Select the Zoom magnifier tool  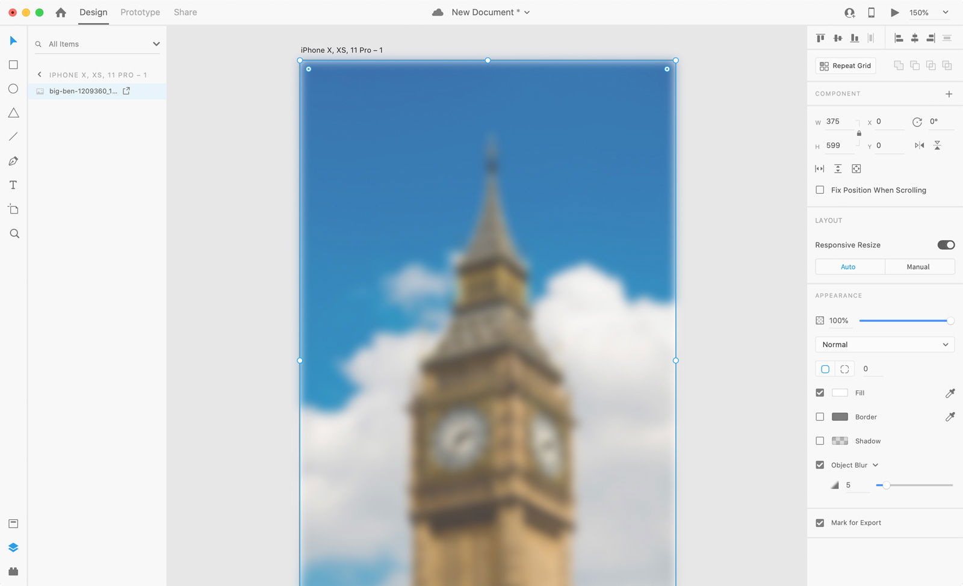click(x=14, y=233)
